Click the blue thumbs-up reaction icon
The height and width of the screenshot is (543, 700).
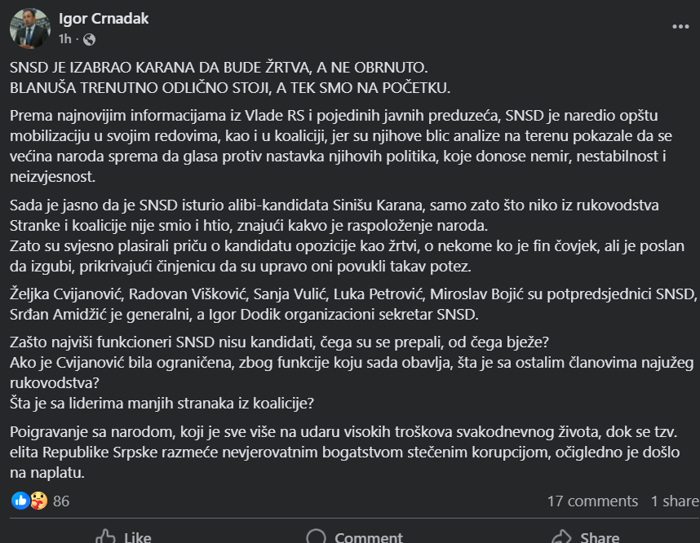20,501
